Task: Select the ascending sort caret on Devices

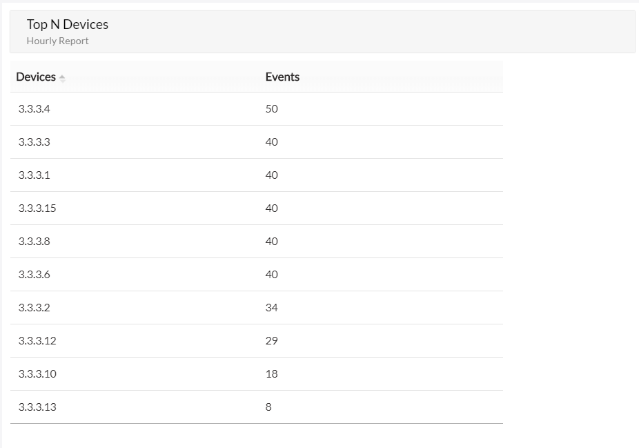Action: coord(62,75)
